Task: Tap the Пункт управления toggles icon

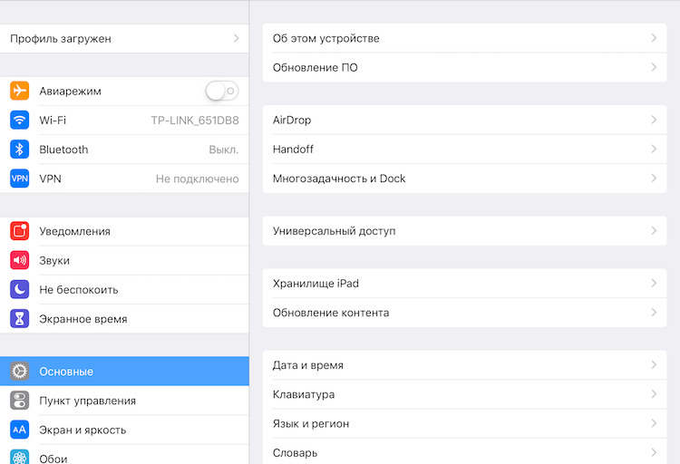Action: [x=20, y=401]
